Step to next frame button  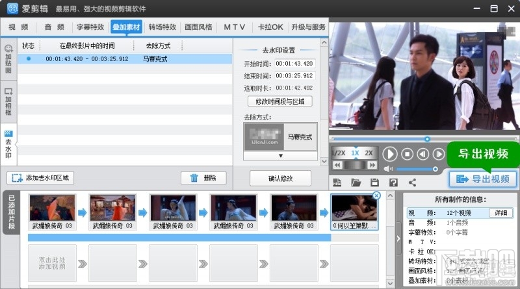point(438,154)
